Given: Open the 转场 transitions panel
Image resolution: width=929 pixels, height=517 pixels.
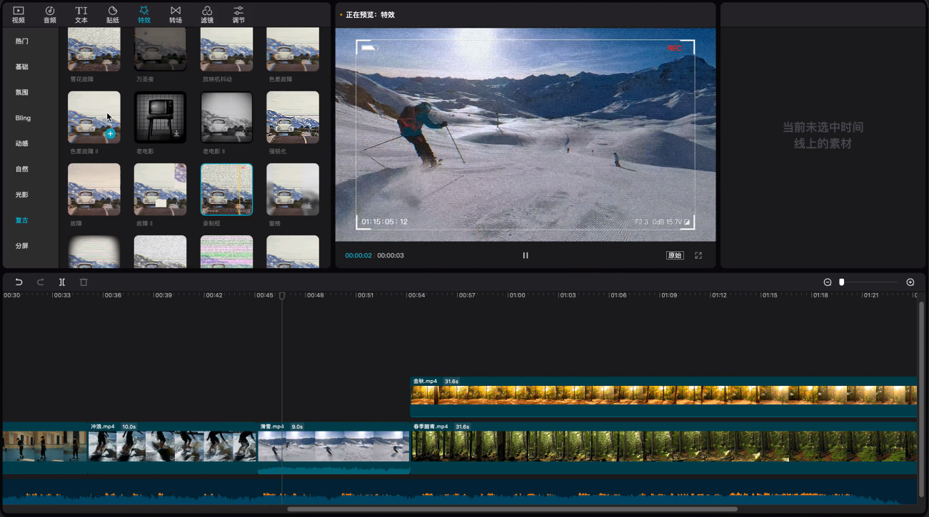Looking at the screenshot, I should pyautogui.click(x=176, y=14).
